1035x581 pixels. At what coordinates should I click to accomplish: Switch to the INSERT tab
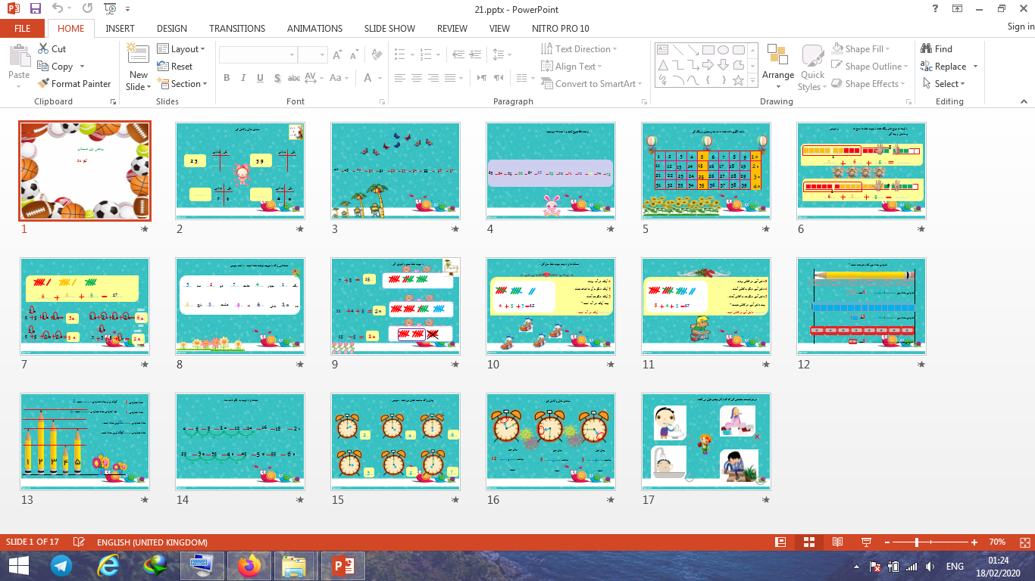120,28
